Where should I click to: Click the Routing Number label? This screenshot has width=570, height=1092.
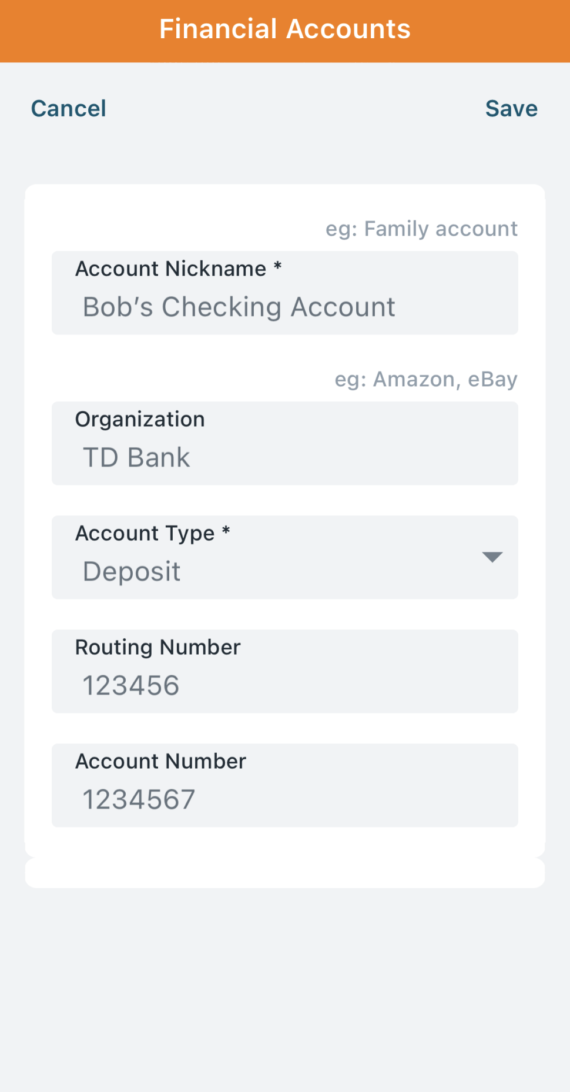click(x=158, y=647)
